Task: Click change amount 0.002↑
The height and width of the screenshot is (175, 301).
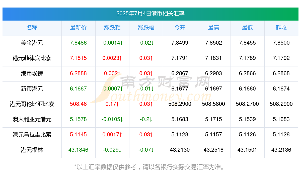Action: [x=112, y=73]
